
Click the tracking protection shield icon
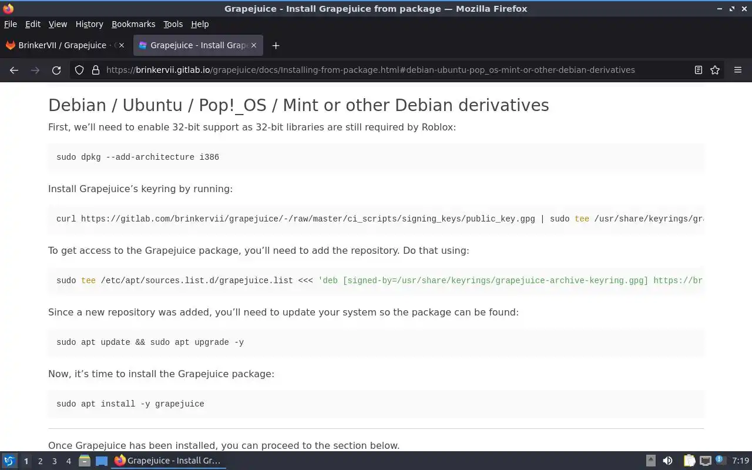pos(79,70)
